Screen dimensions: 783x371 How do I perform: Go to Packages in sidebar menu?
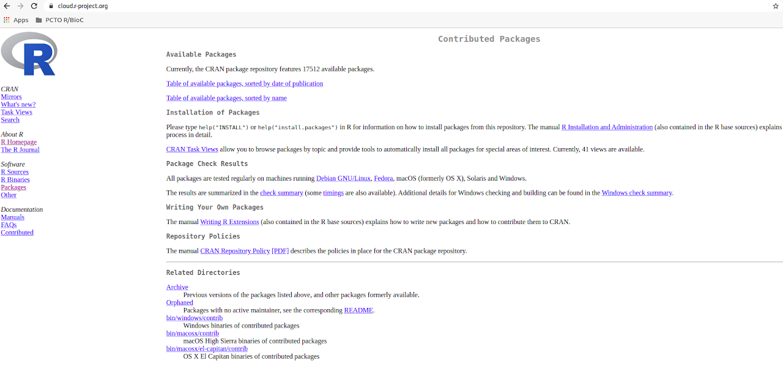point(13,187)
